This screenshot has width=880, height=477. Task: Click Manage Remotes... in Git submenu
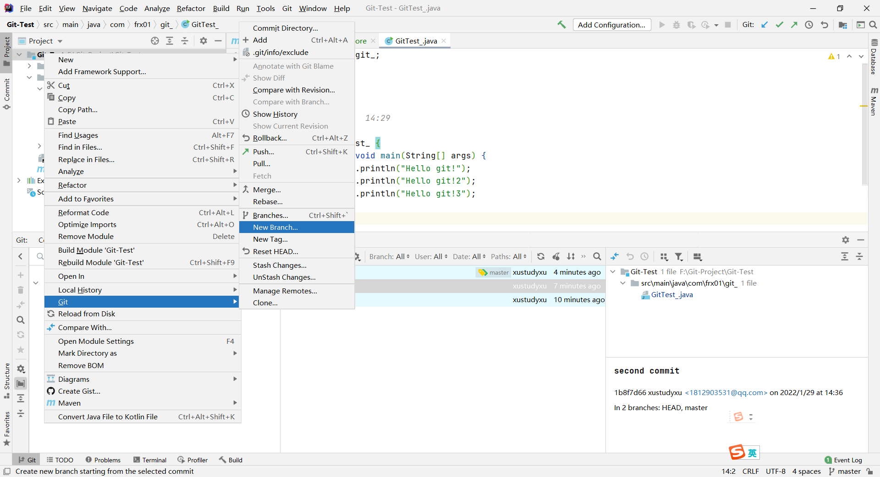pyautogui.click(x=297, y=291)
